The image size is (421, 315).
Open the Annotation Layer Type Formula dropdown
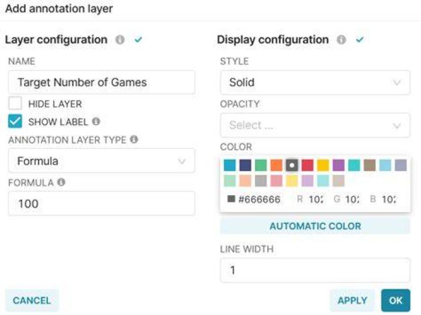102,161
